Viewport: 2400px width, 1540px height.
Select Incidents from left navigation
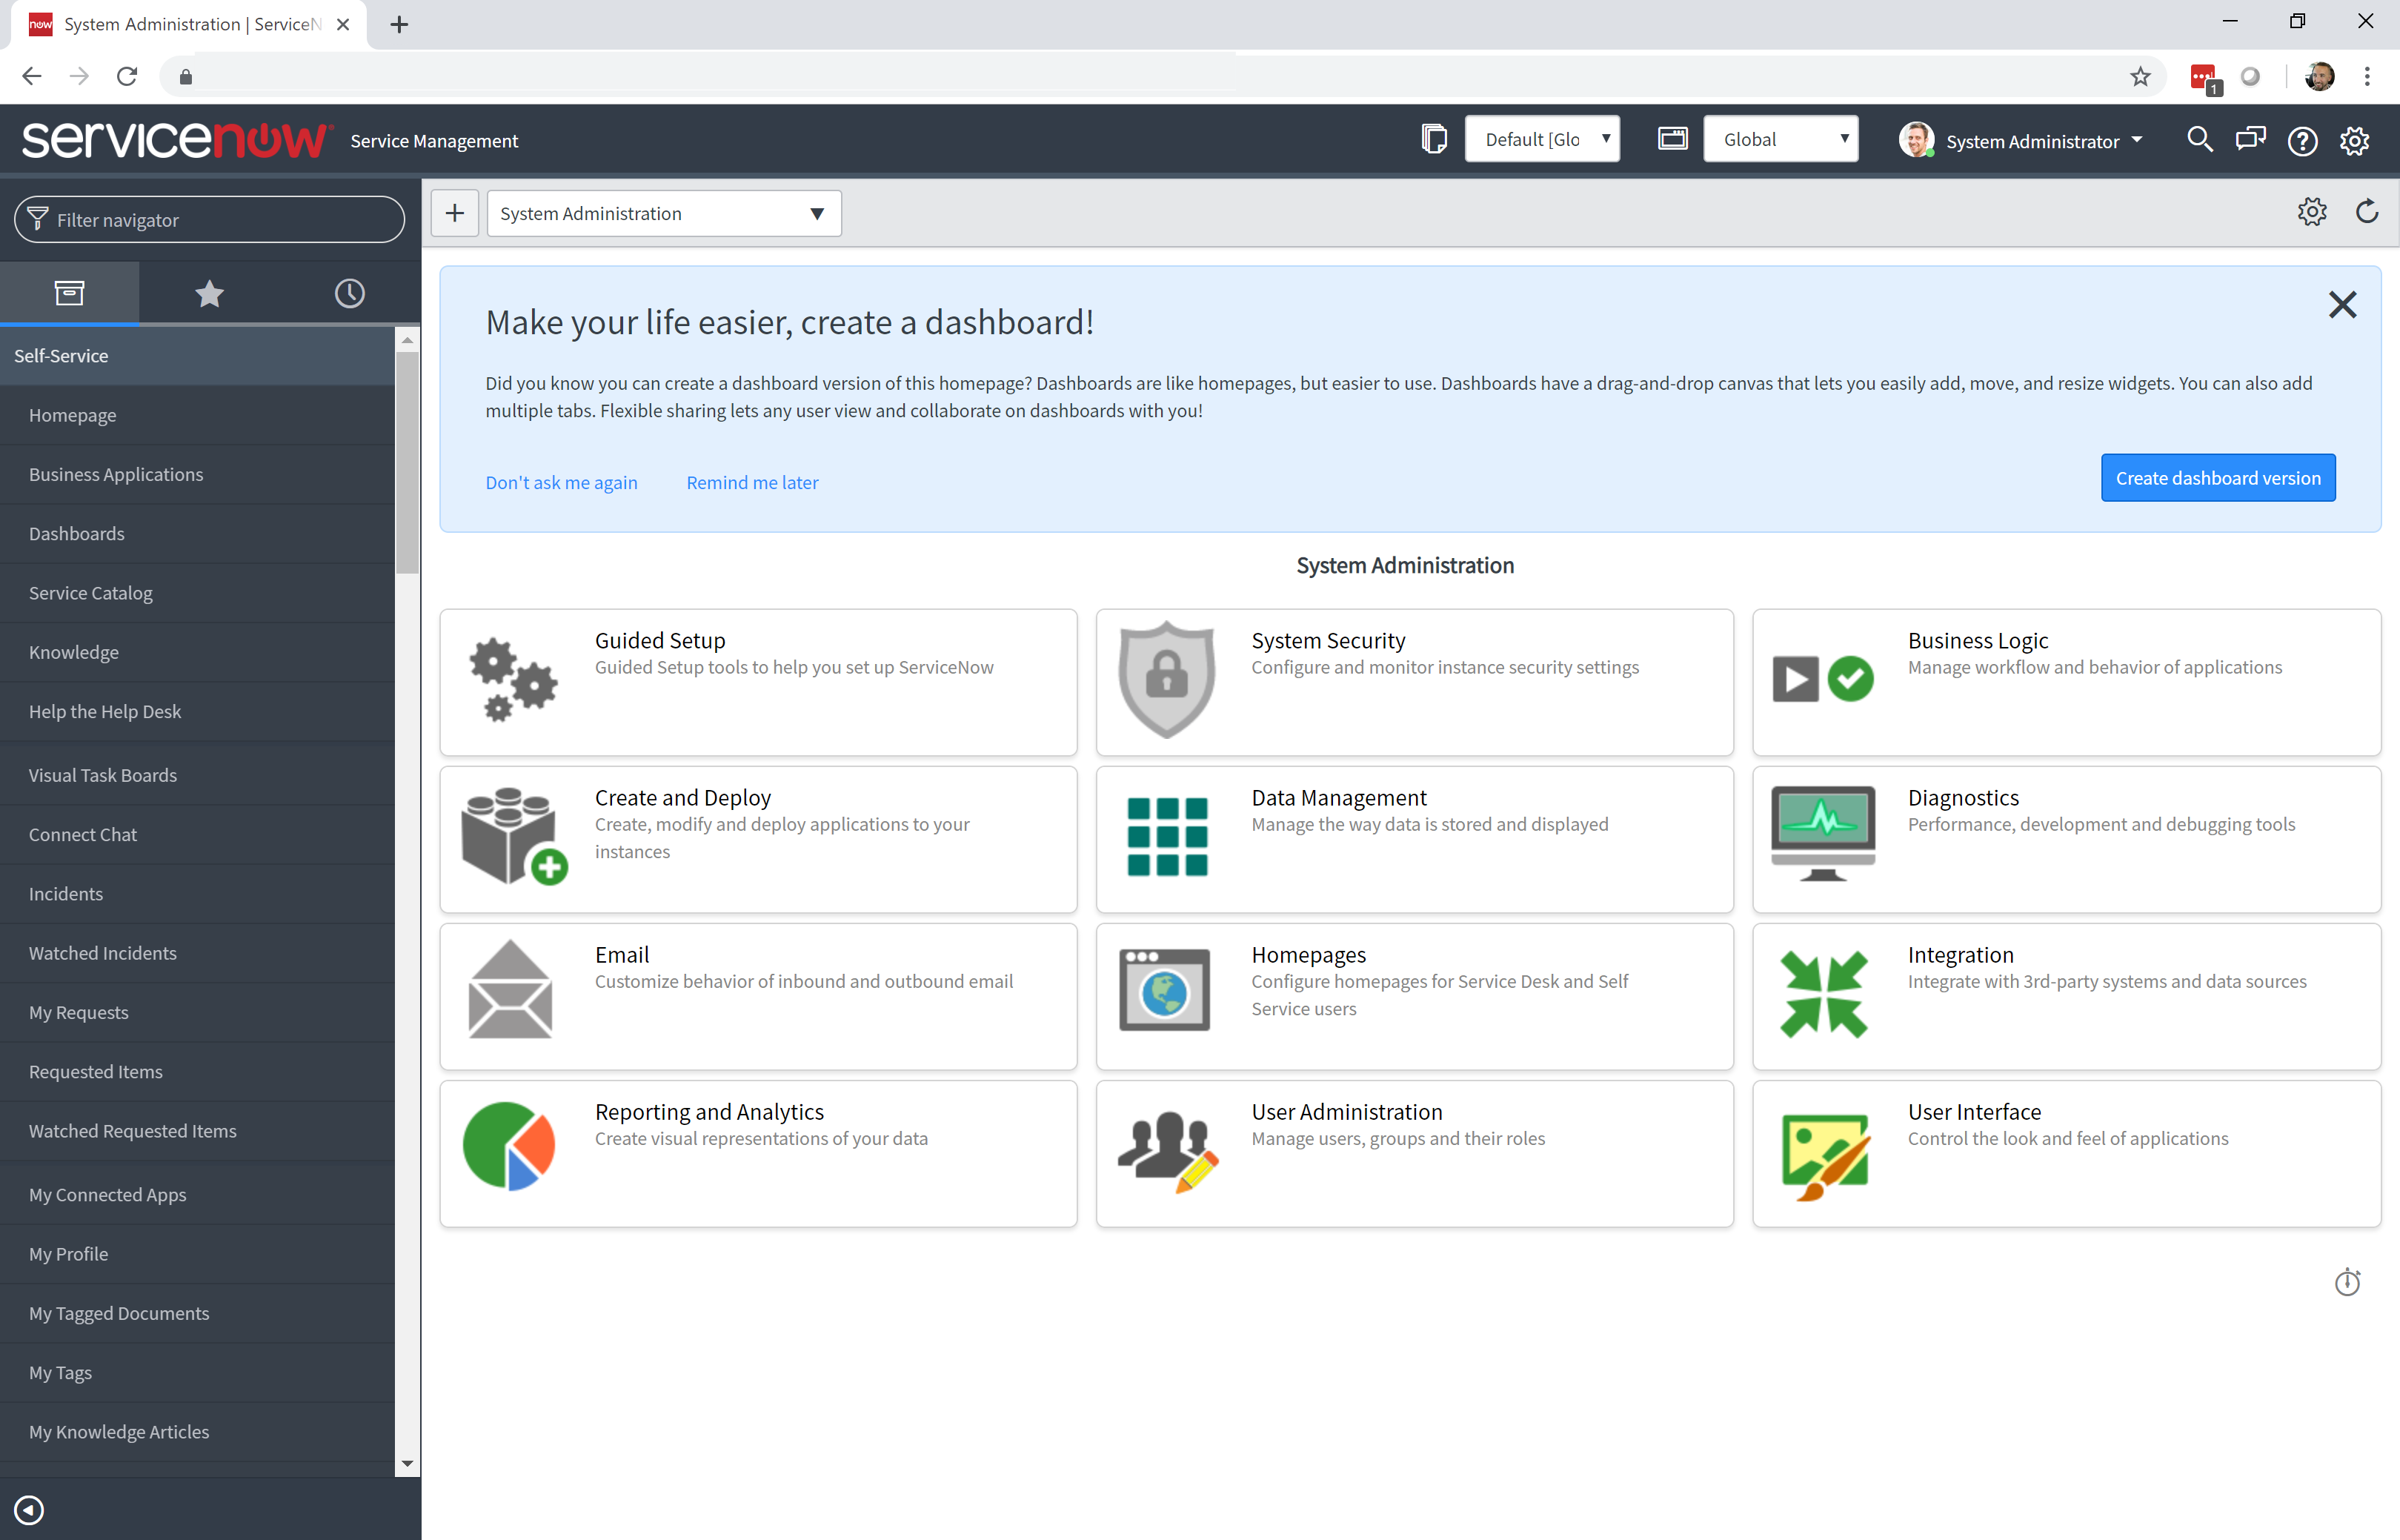(x=64, y=892)
